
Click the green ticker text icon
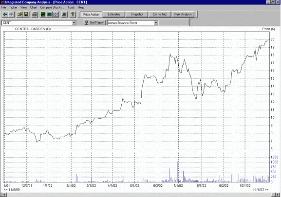click(x=43, y=14)
